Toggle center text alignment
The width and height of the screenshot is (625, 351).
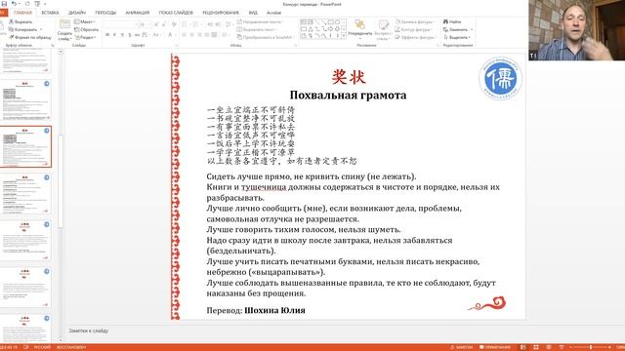click(192, 35)
